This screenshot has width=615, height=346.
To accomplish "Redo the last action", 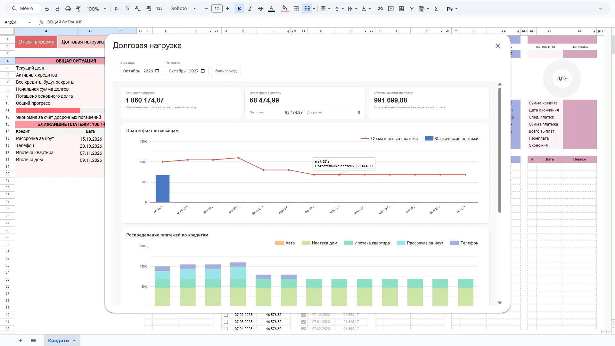I will click(57, 9).
